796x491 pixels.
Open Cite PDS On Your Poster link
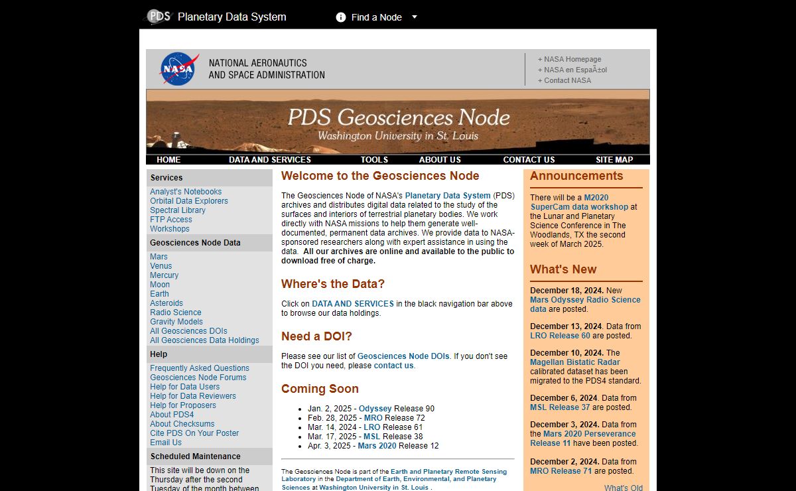194,433
